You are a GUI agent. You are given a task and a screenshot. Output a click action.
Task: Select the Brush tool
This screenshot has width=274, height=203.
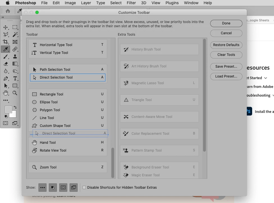pyautogui.click(x=6, y=56)
